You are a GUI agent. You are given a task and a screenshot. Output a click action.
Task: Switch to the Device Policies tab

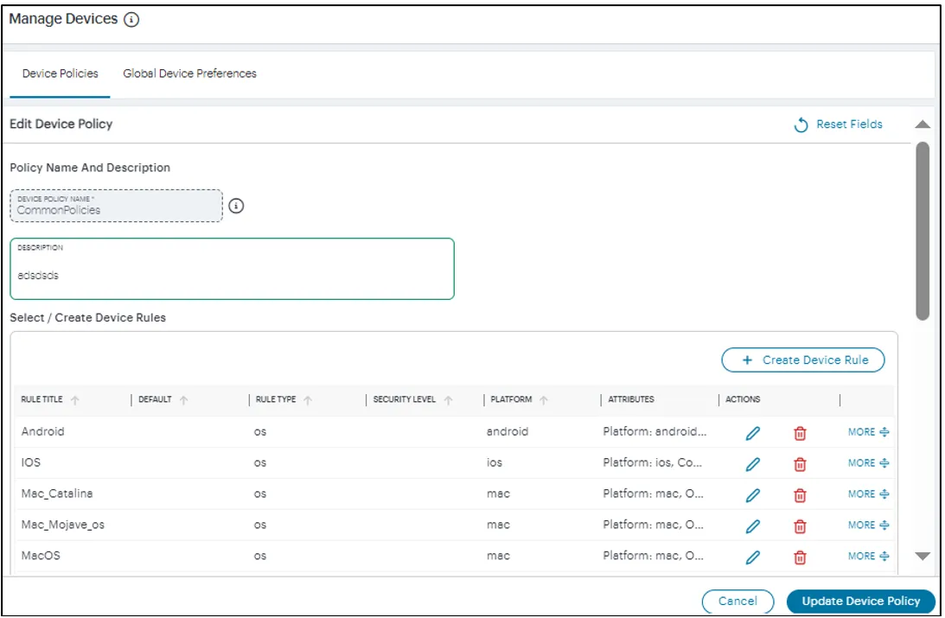click(61, 73)
